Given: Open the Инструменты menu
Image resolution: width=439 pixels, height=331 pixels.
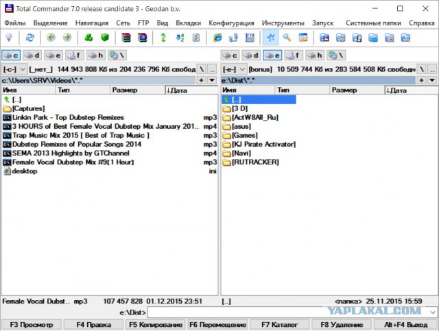Looking at the screenshot, I should click(x=283, y=23).
